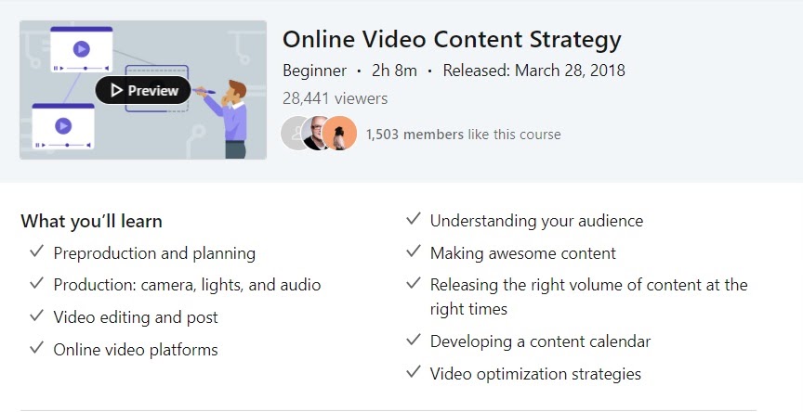
Task: Click the grey placeholder member avatar
Action: [293, 133]
